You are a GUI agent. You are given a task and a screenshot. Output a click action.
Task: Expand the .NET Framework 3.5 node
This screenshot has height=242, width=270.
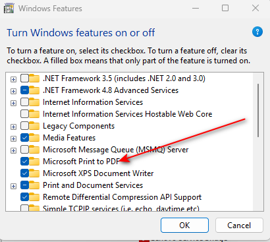pos(13,79)
